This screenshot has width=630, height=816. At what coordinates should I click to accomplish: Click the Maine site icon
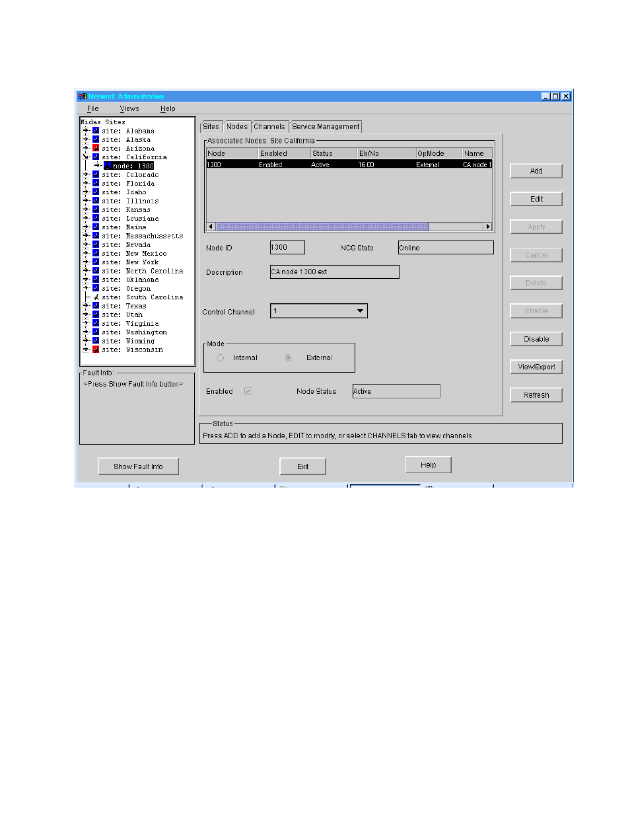96,227
